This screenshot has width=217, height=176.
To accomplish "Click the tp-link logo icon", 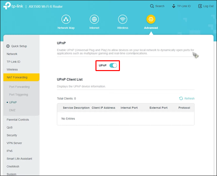I will (7, 6).
